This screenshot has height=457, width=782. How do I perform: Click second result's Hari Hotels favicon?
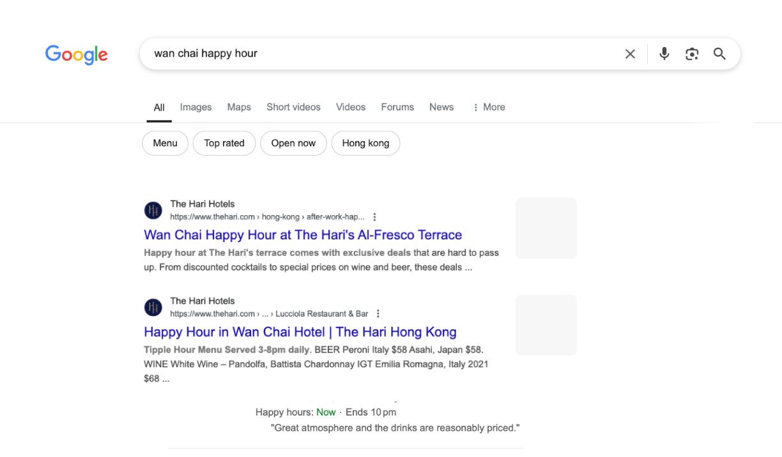coord(153,307)
